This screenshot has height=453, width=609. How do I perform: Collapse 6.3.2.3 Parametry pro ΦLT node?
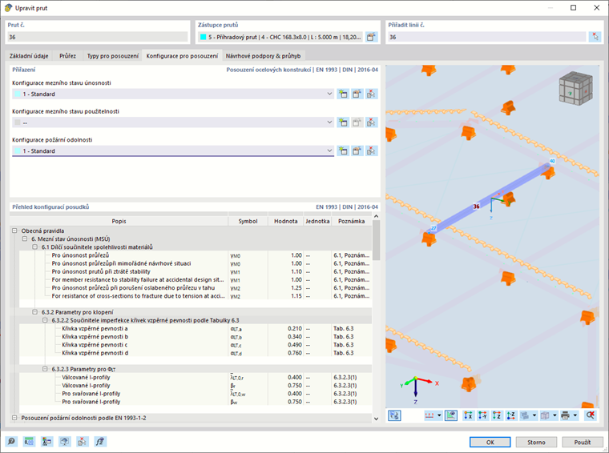[x=45, y=369]
